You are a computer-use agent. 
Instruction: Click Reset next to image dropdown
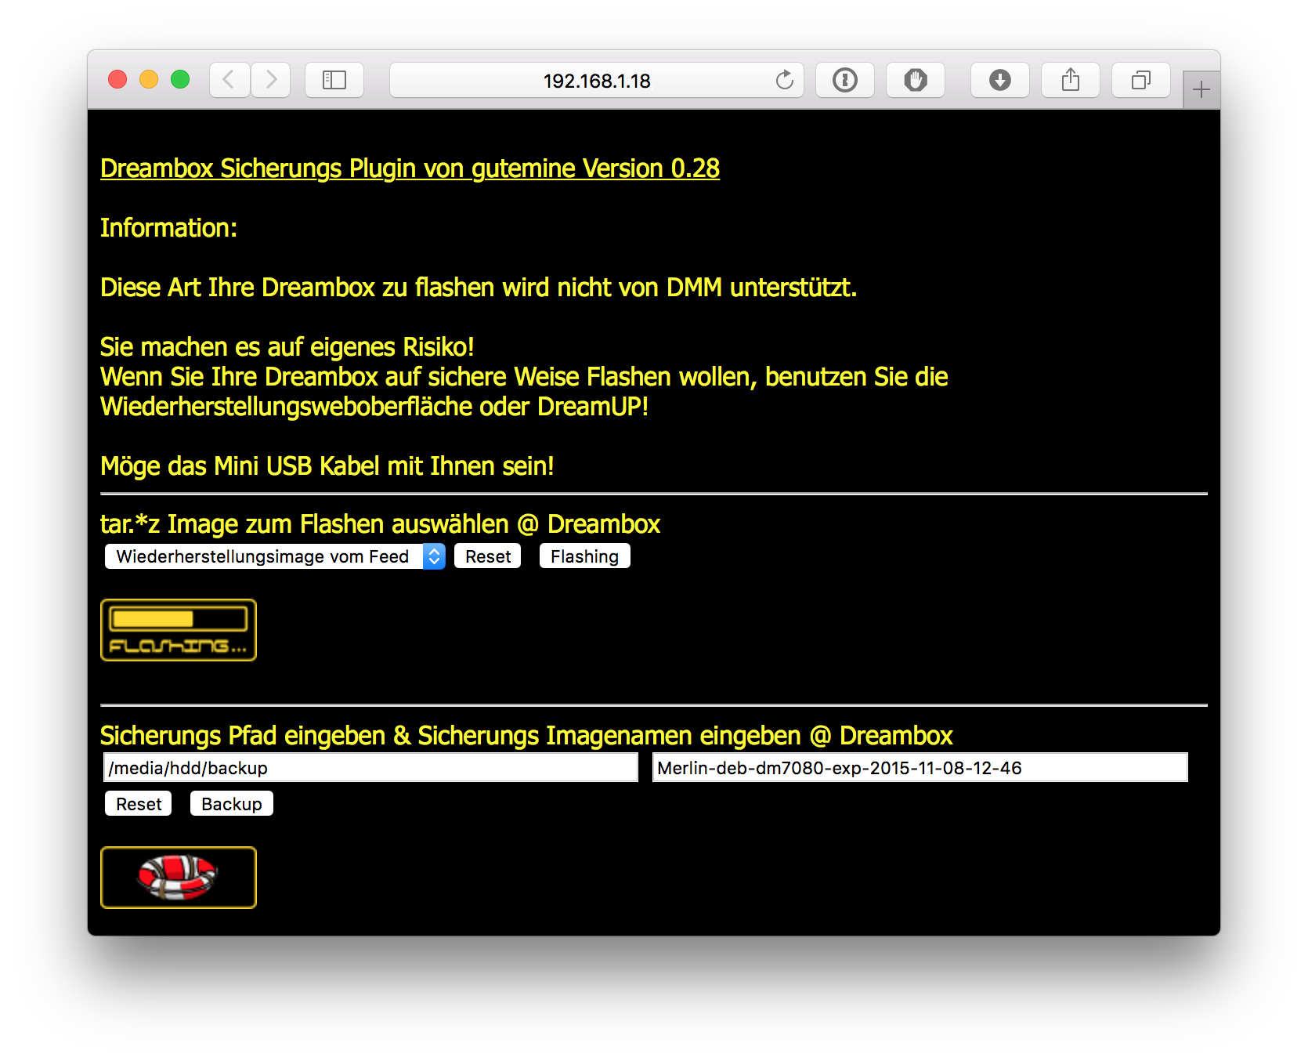tap(488, 556)
